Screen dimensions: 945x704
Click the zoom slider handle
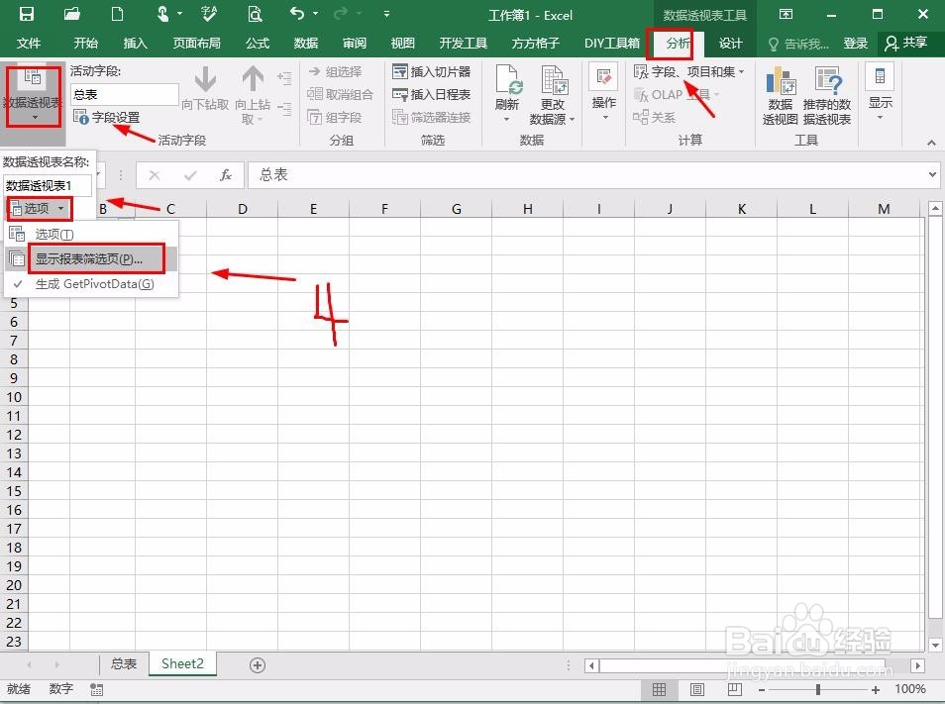click(x=818, y=689)
